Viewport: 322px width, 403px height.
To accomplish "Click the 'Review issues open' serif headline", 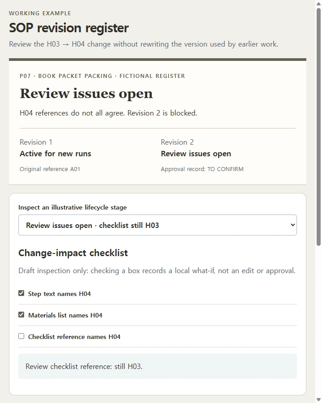I will click(x=86, y=94).
